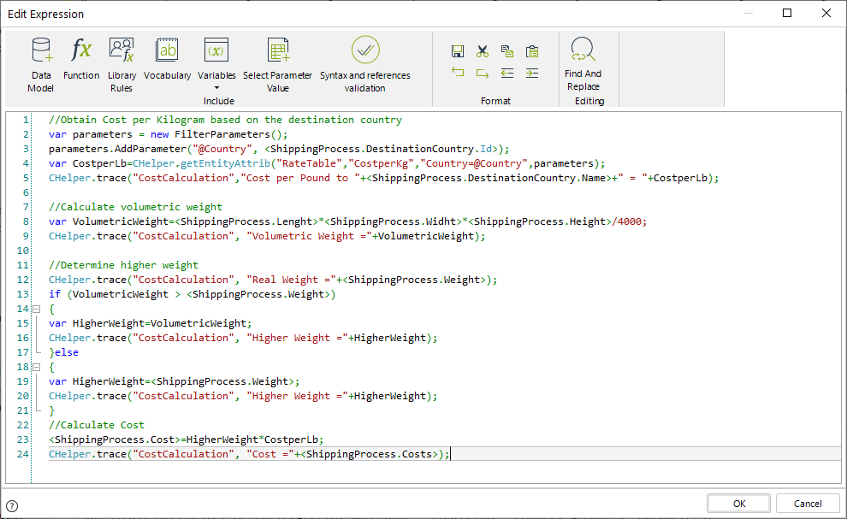Redo the last undone edit
Screen dimensions: 847x519
click(483, 73)
